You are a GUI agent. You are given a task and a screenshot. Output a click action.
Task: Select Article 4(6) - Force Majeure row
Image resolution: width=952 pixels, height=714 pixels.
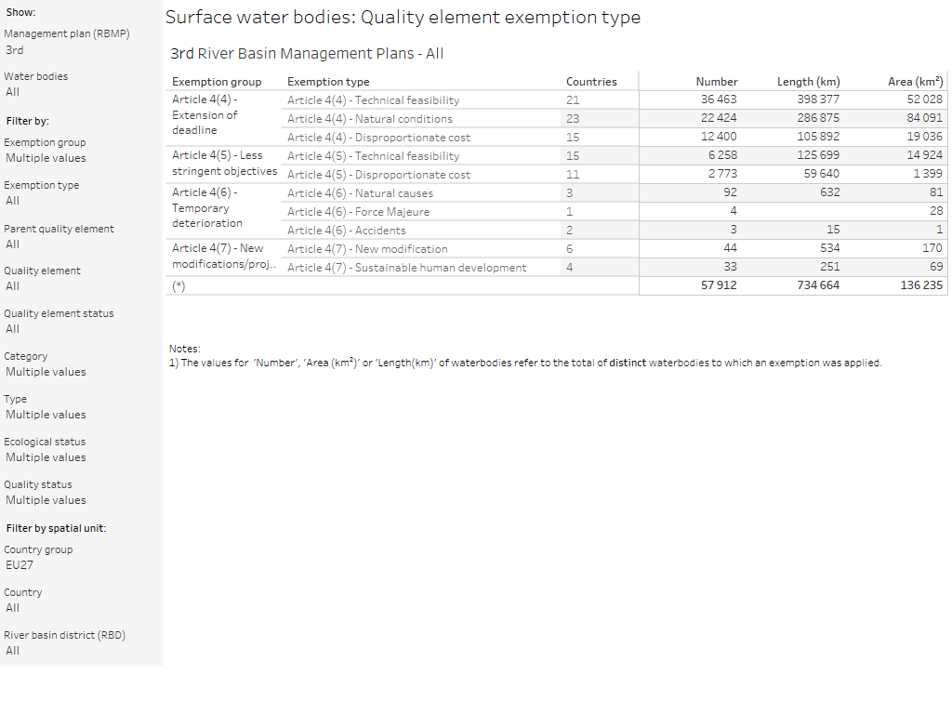pos(358,212)
